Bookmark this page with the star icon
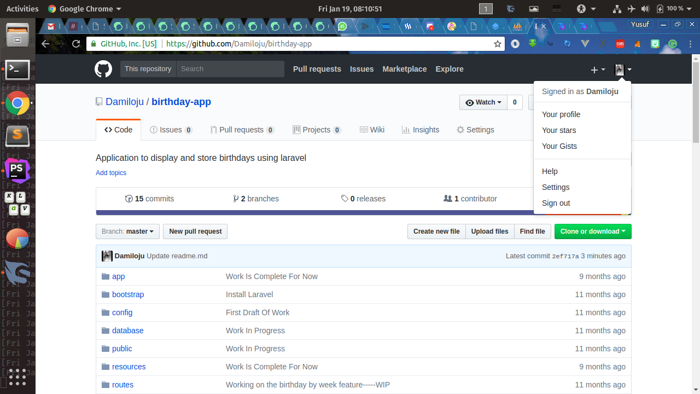The height and width of the screenshot is (394, 700). (x=498, y=44)
